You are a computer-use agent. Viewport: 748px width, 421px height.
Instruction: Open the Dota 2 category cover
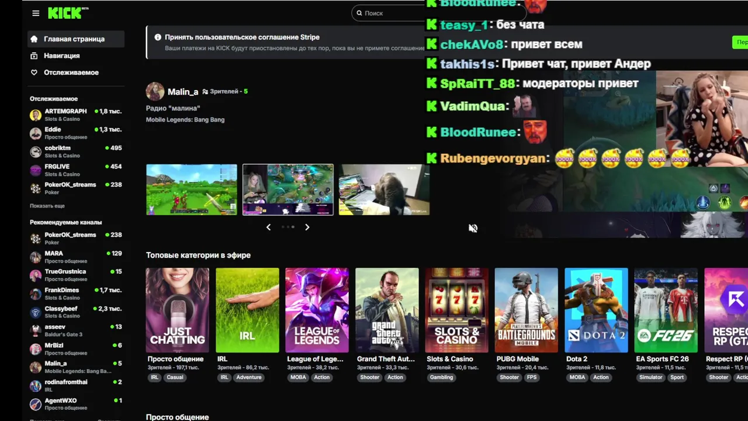(596, 310)
